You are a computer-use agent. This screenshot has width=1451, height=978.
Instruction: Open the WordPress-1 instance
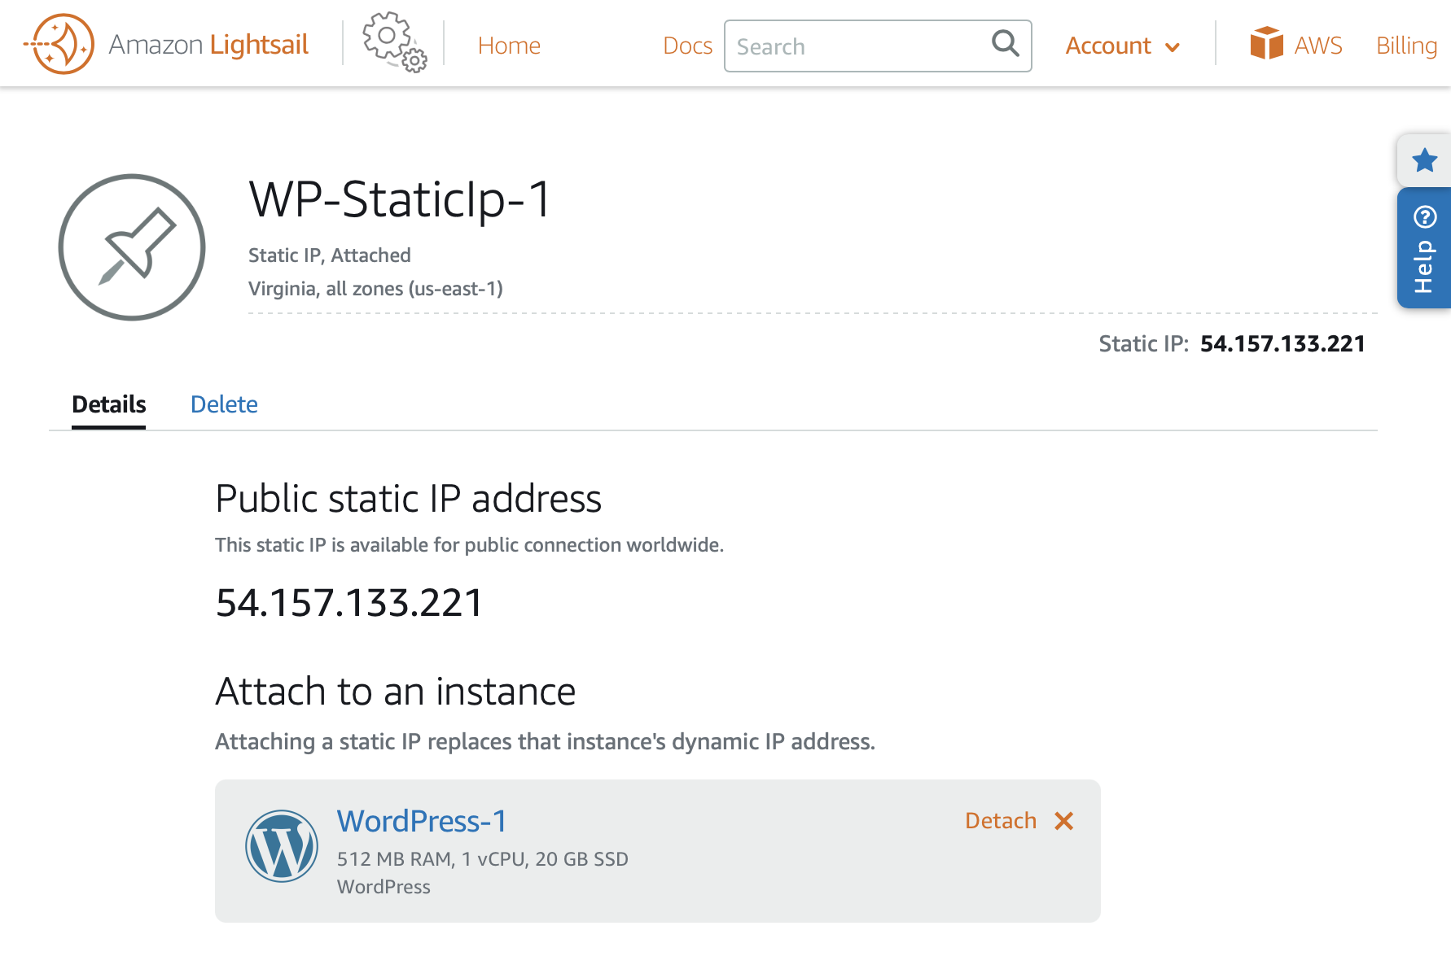[x=421, y=821]
